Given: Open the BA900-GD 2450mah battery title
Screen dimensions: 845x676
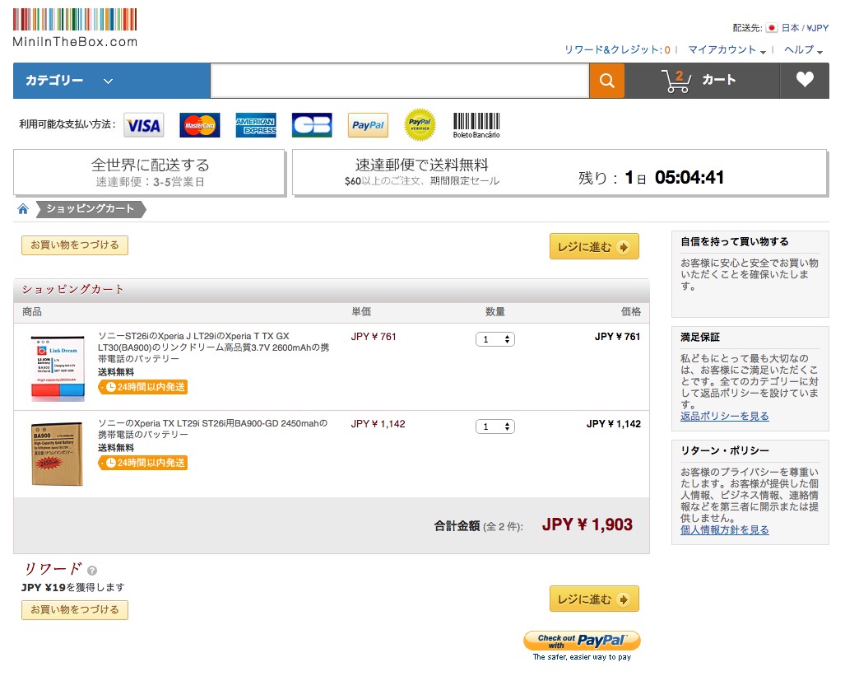Looking at the screenshot, I should point(212,429).
